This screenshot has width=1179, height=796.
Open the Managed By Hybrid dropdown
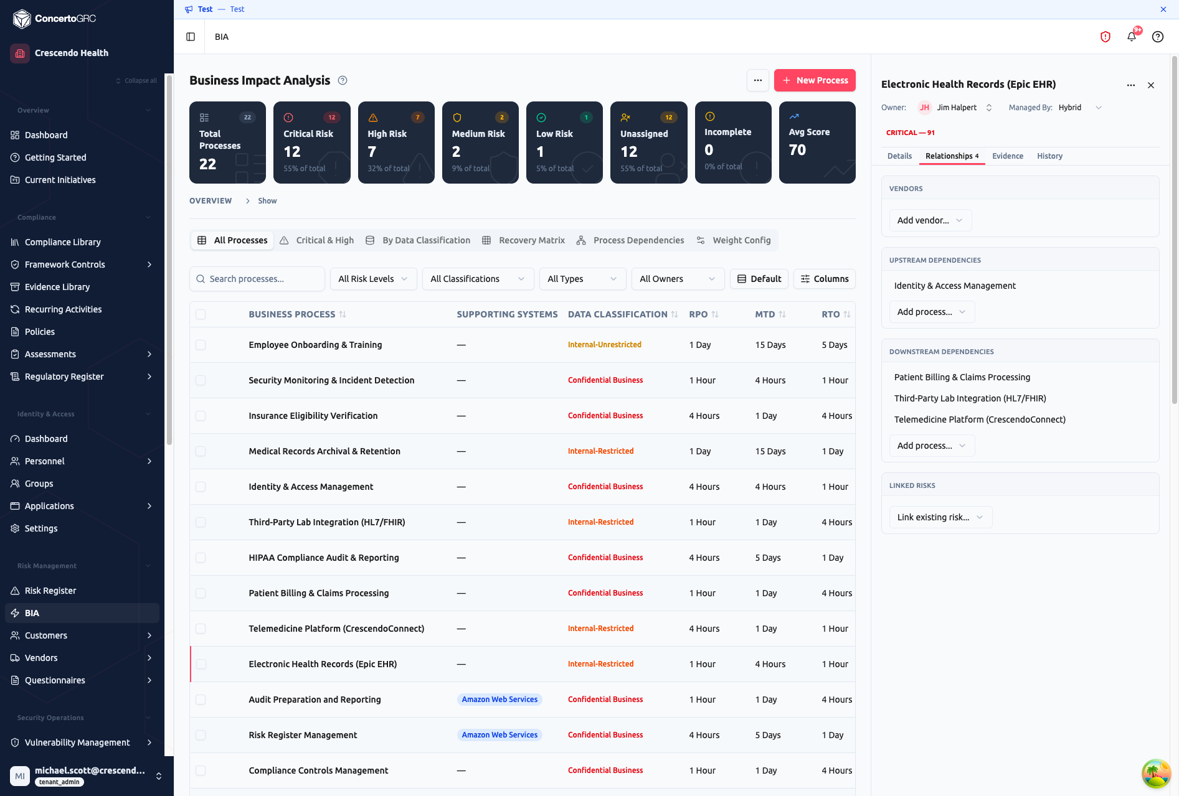click(1081, 108)
